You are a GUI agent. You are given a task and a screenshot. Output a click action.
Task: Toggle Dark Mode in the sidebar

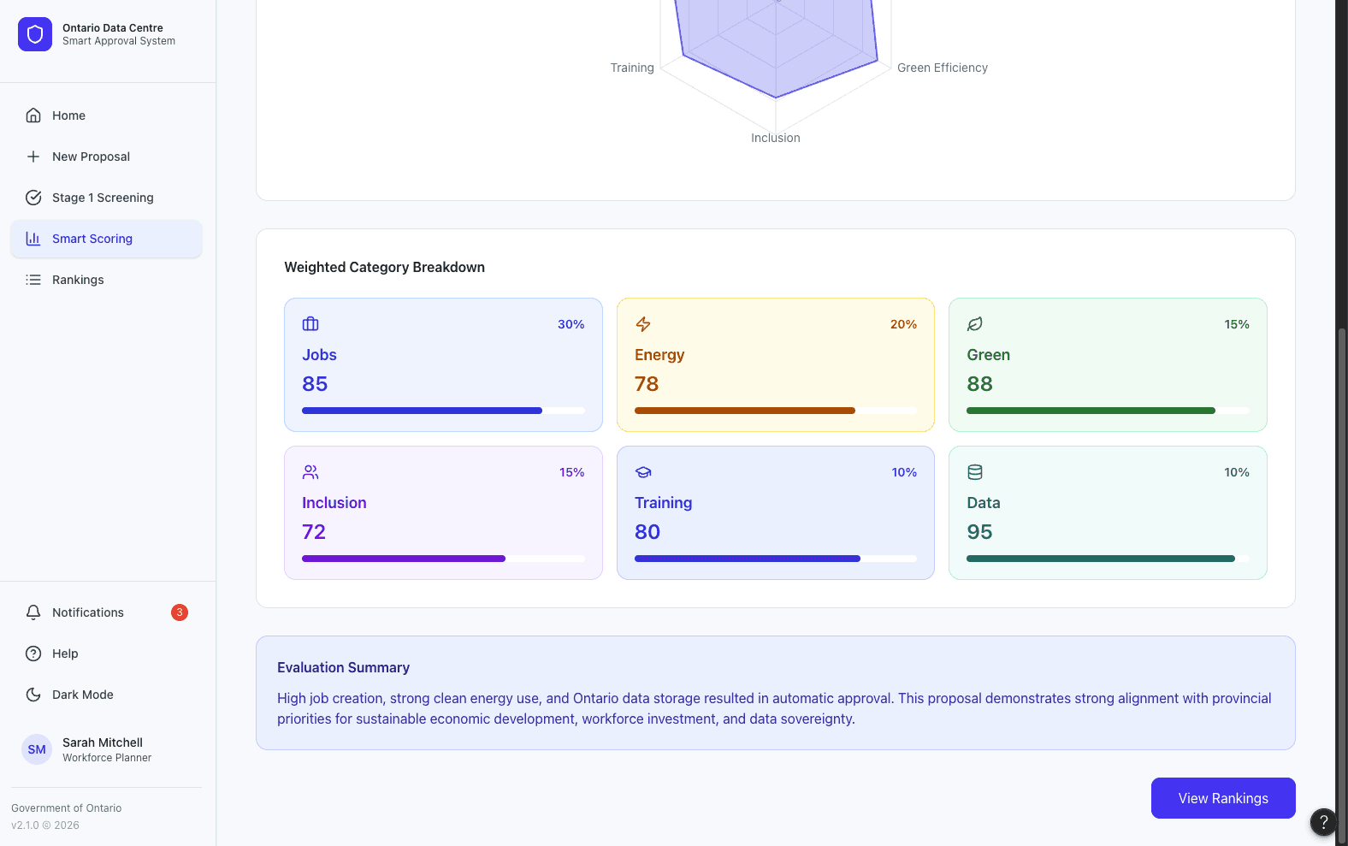click(x=106, y=695)
